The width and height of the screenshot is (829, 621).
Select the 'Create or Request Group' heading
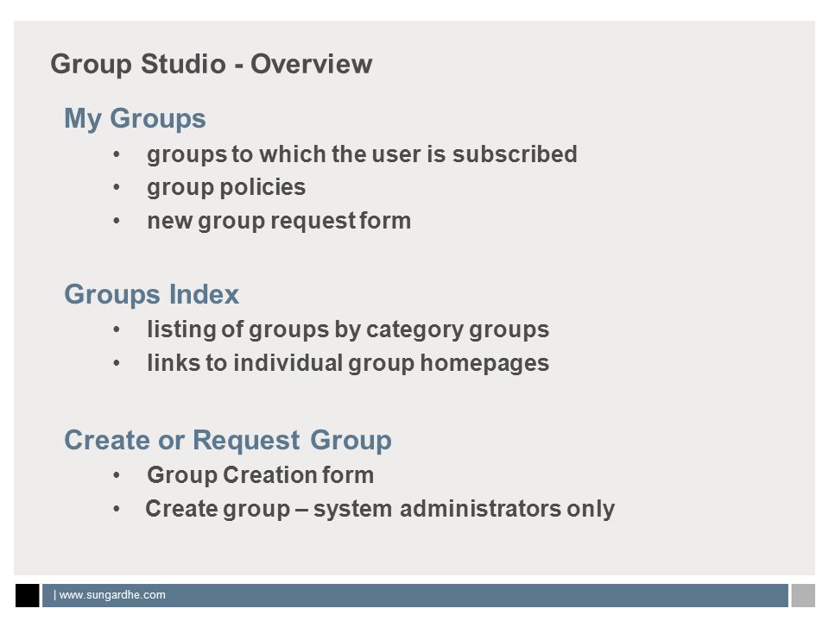tap(228, 441)
